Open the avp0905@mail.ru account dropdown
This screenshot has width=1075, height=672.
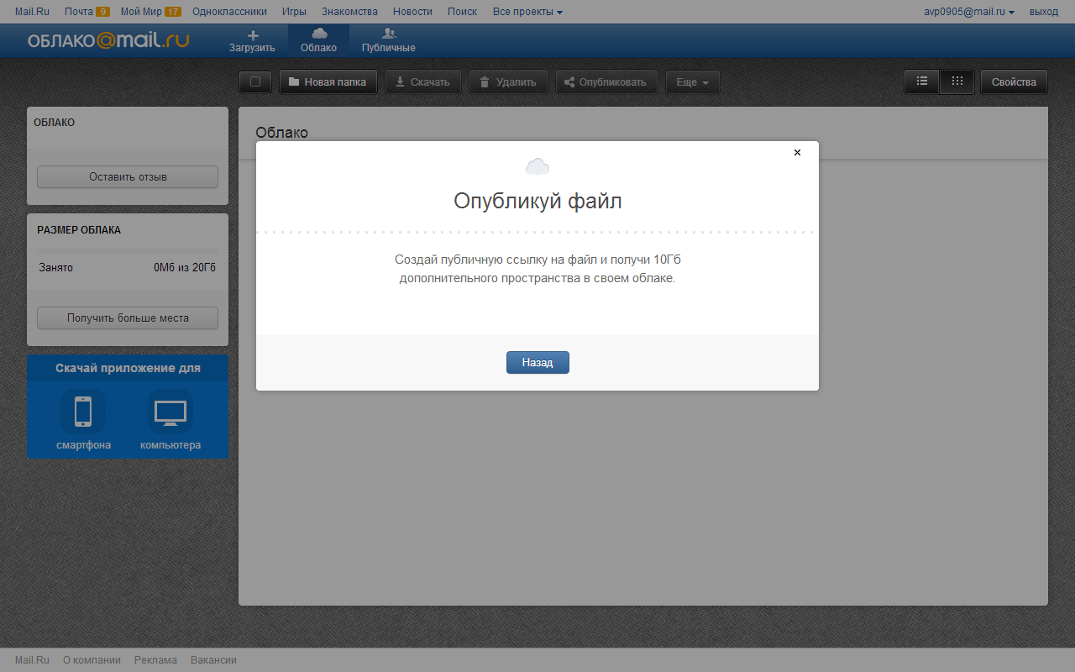(969, 12)
